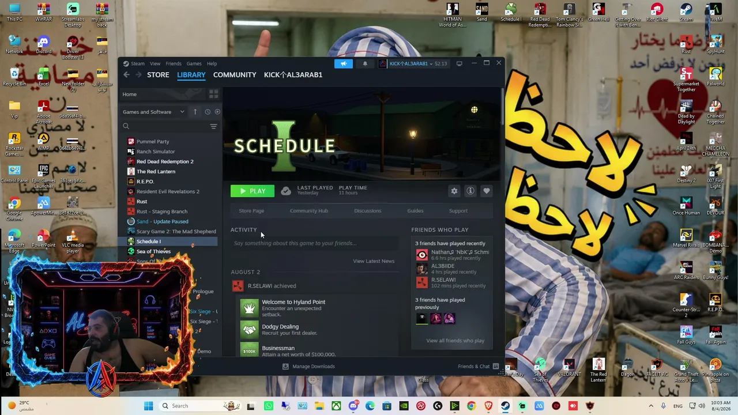738x415 pixels.
Task: Click View all friends who play
Action: tap(455, 341)
